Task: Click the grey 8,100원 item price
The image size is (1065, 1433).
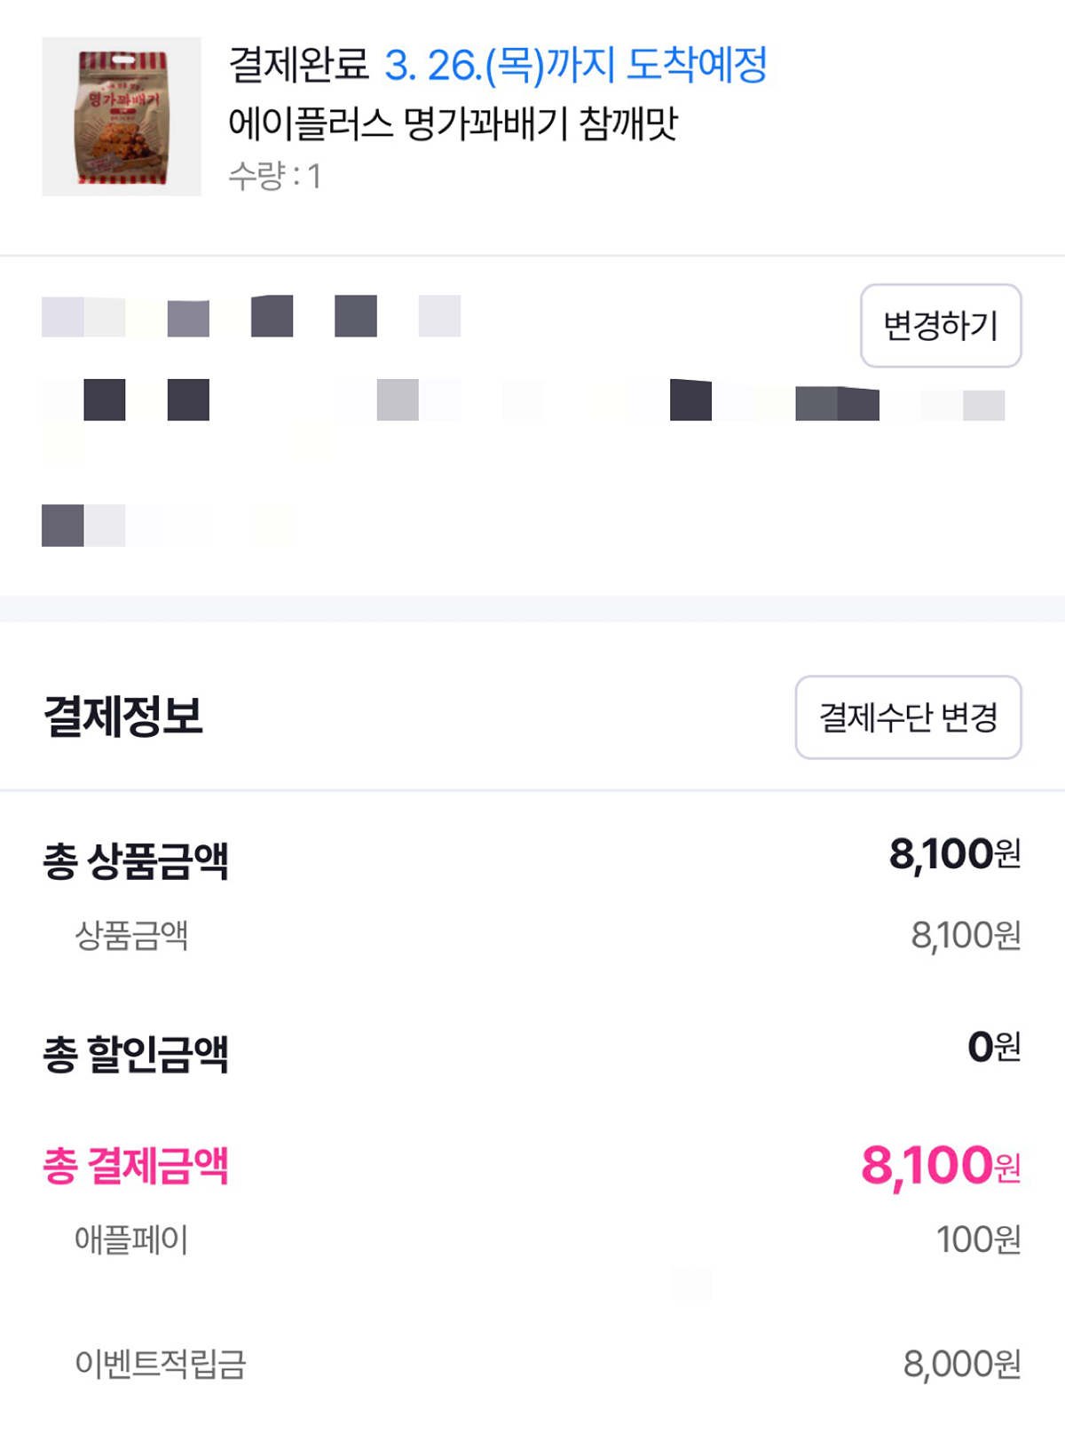Action: click(966, 935)
